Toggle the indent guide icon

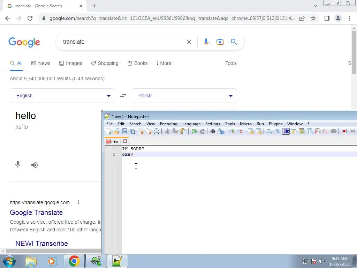[286, 131]
